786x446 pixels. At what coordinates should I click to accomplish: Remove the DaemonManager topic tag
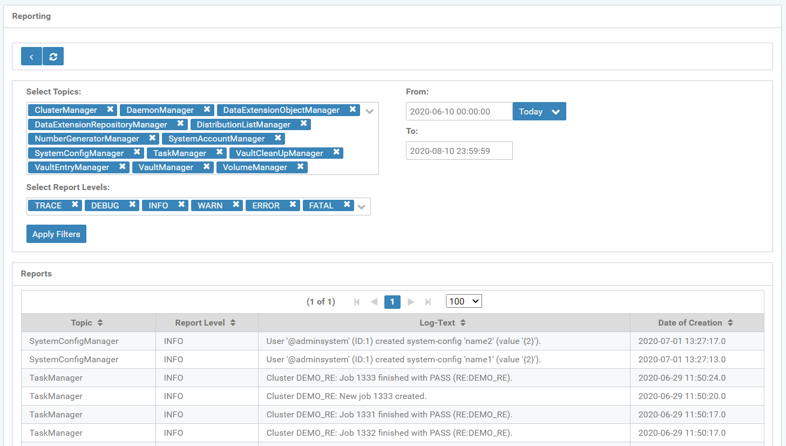pos(207,110)
